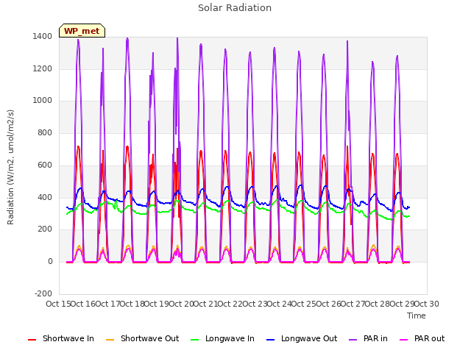
Task: Click the red Shortwave In legend swatch
Action: pos(32,340)
